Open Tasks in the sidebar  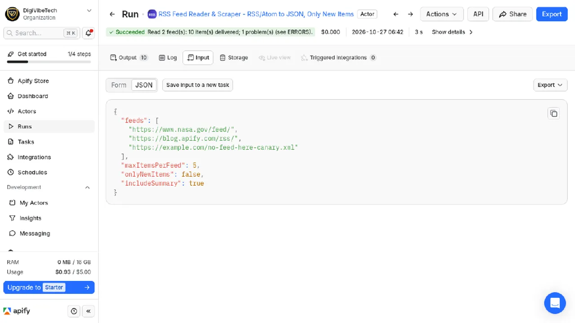tap(49, 142)
